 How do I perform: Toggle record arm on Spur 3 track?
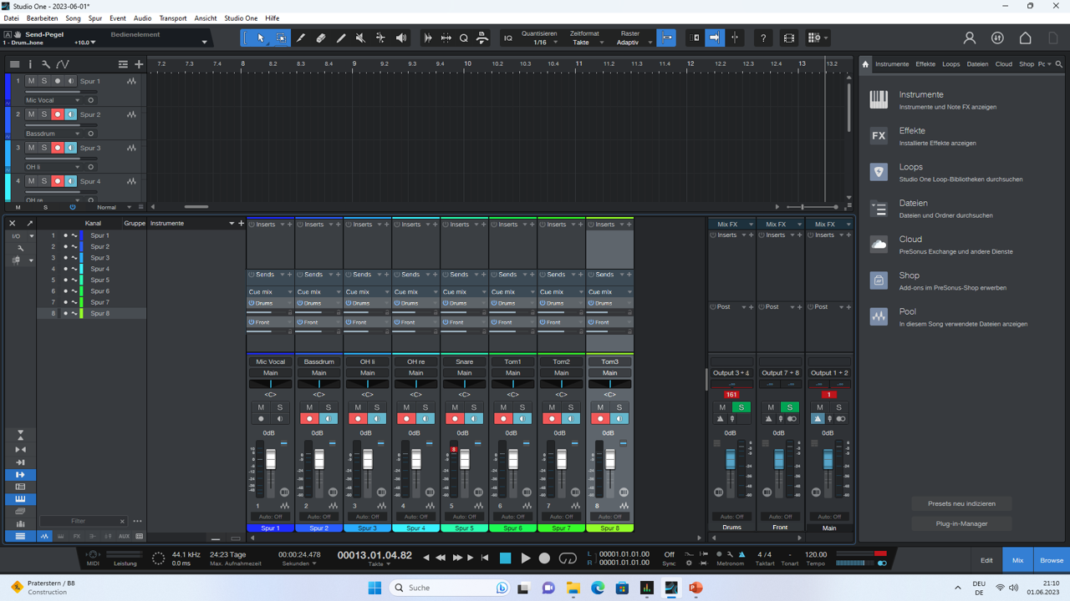tap(58, 148)
